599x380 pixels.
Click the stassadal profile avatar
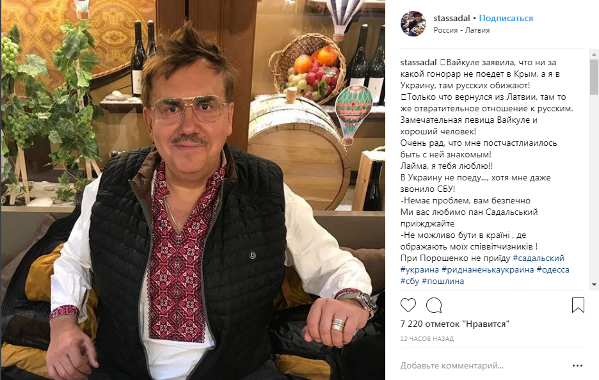[413, 24]
